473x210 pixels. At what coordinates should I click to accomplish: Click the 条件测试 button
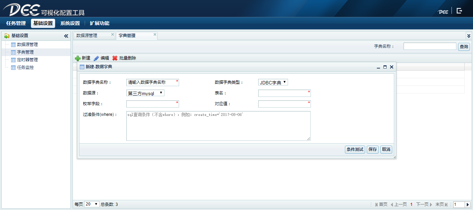point(355,149)
